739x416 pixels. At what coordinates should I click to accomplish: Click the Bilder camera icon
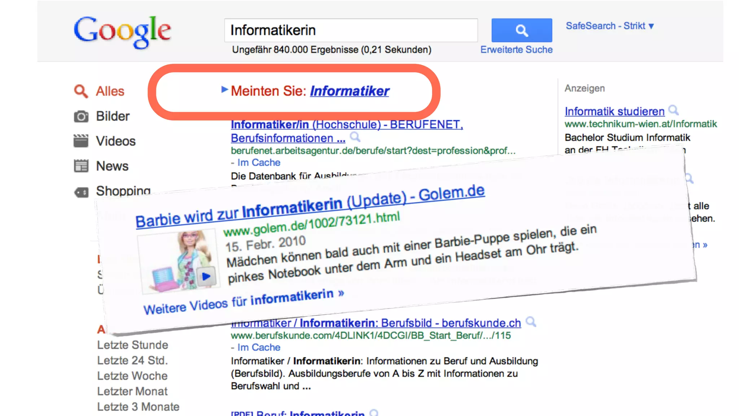[x=81, y=117]
